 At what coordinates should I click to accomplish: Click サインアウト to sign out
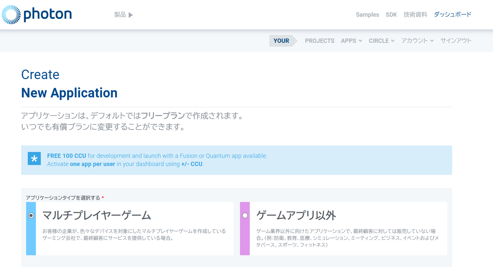[456, 41]
